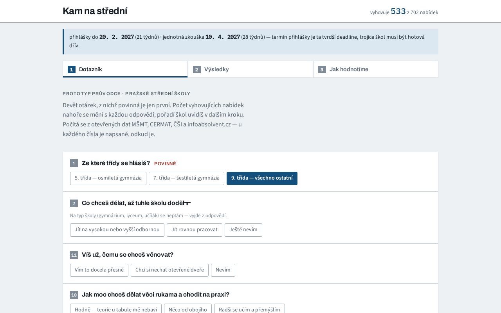Image resolution: width=501 pixels, height=313 pixels.
Task: Click the number 3 badge on Jak hodnotíme tab
Action: [x=322, y=70]
